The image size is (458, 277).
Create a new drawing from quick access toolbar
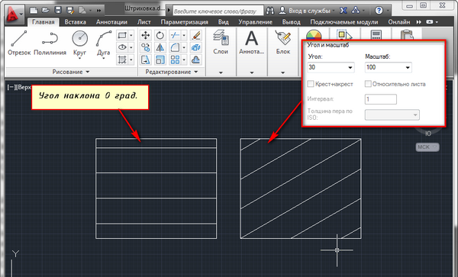tap(34, 11)
